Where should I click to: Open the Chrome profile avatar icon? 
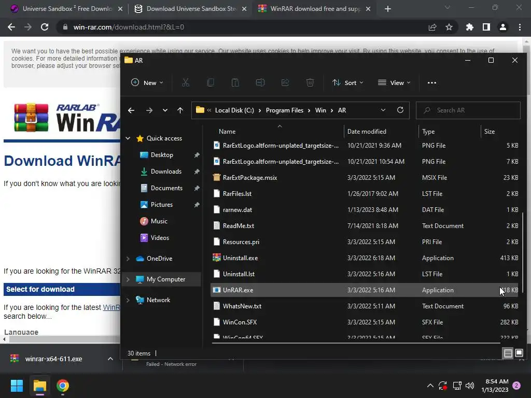(503, 27)
